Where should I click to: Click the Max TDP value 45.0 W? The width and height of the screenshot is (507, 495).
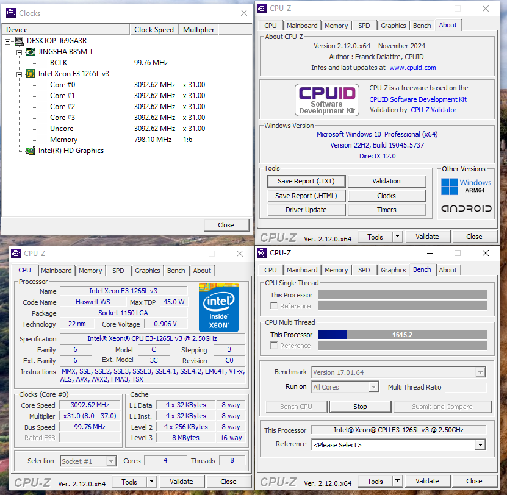(x=174, y=302)
